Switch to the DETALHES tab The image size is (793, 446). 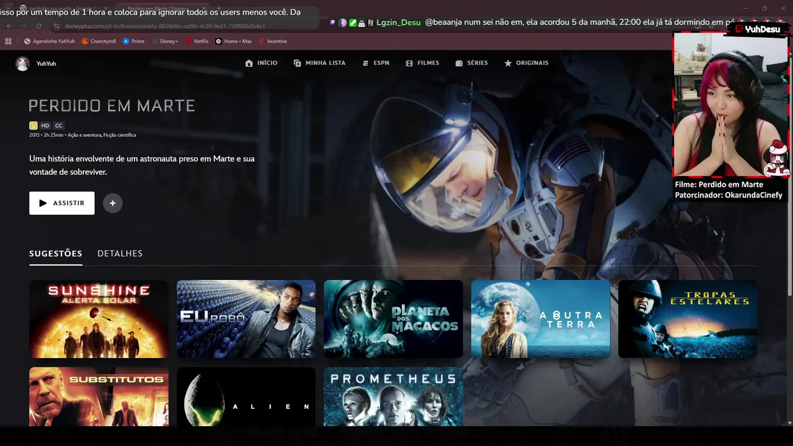120,253
